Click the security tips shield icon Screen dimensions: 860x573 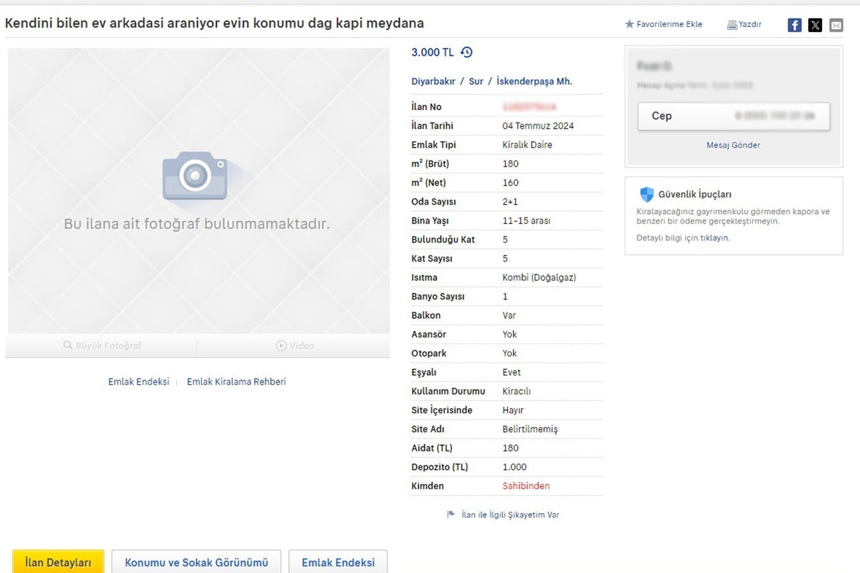[647, 194]
